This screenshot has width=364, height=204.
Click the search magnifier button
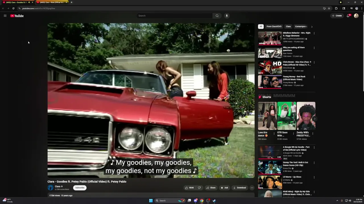[x=217, y=16]
